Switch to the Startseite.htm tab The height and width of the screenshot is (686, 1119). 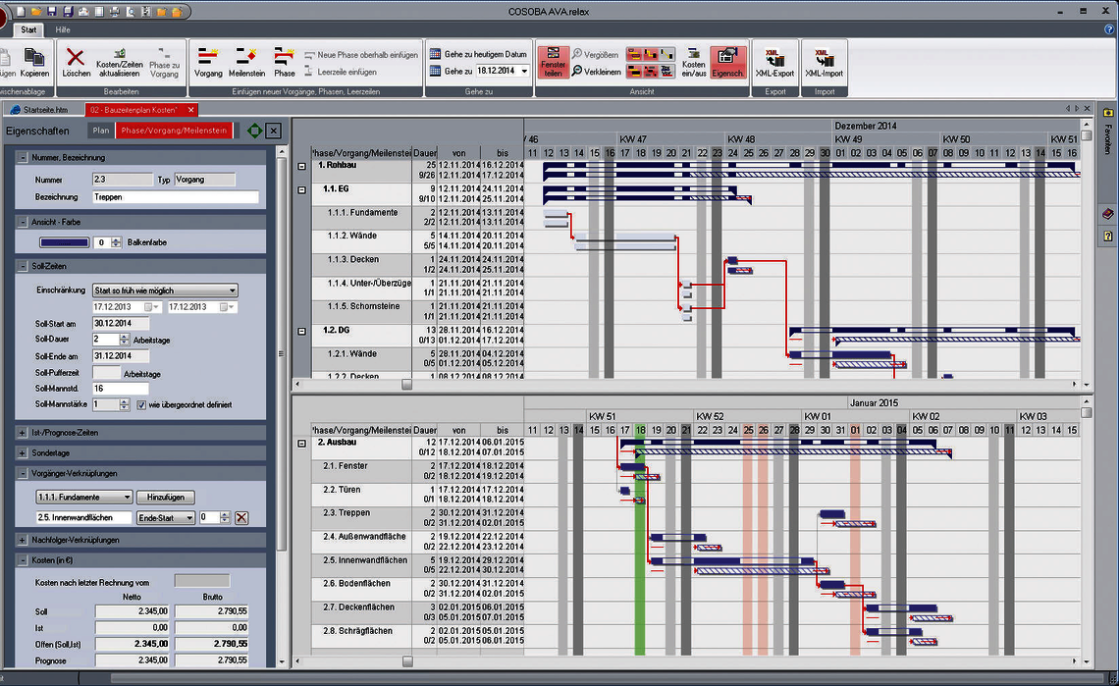click(40, 110)
